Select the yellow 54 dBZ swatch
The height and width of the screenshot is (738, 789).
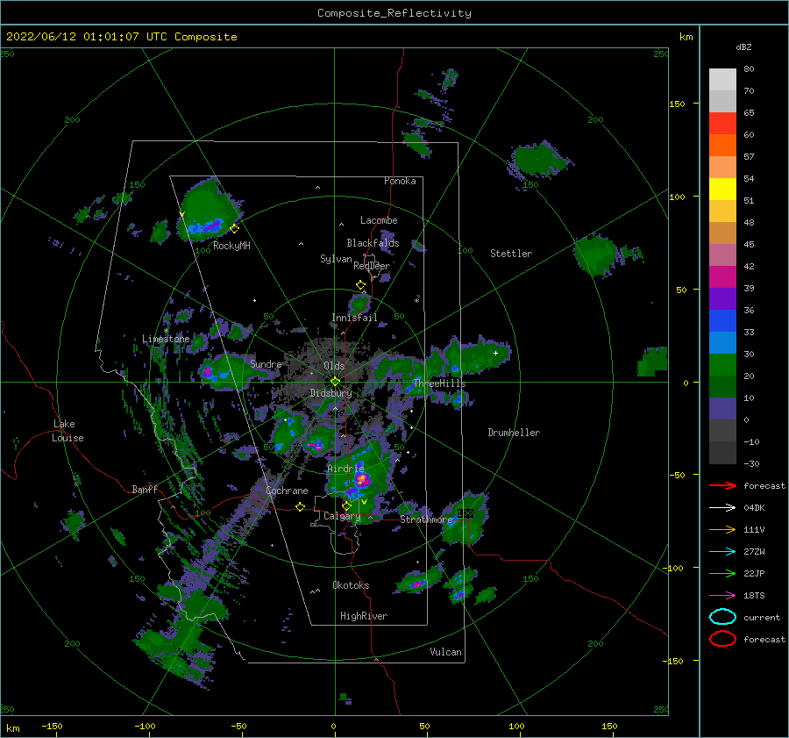pyautogui.click(x=722, y=190)
